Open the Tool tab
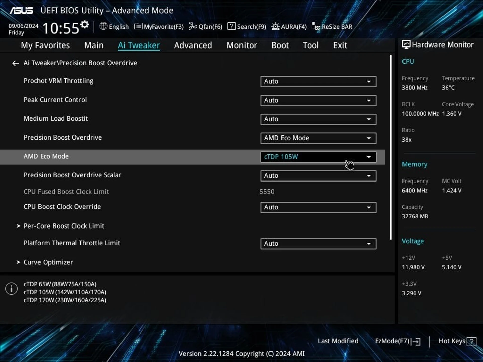Viewport: 483px width, 362px height. [311, 46]
